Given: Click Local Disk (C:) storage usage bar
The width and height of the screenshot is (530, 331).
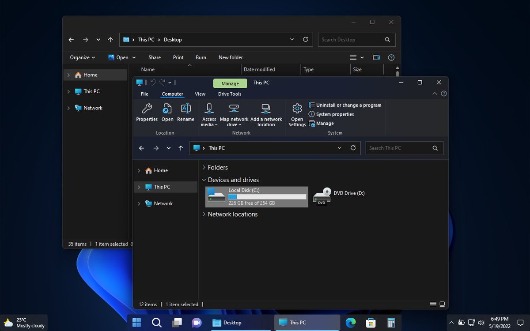Looking at the screenshot, I should 267,197.
